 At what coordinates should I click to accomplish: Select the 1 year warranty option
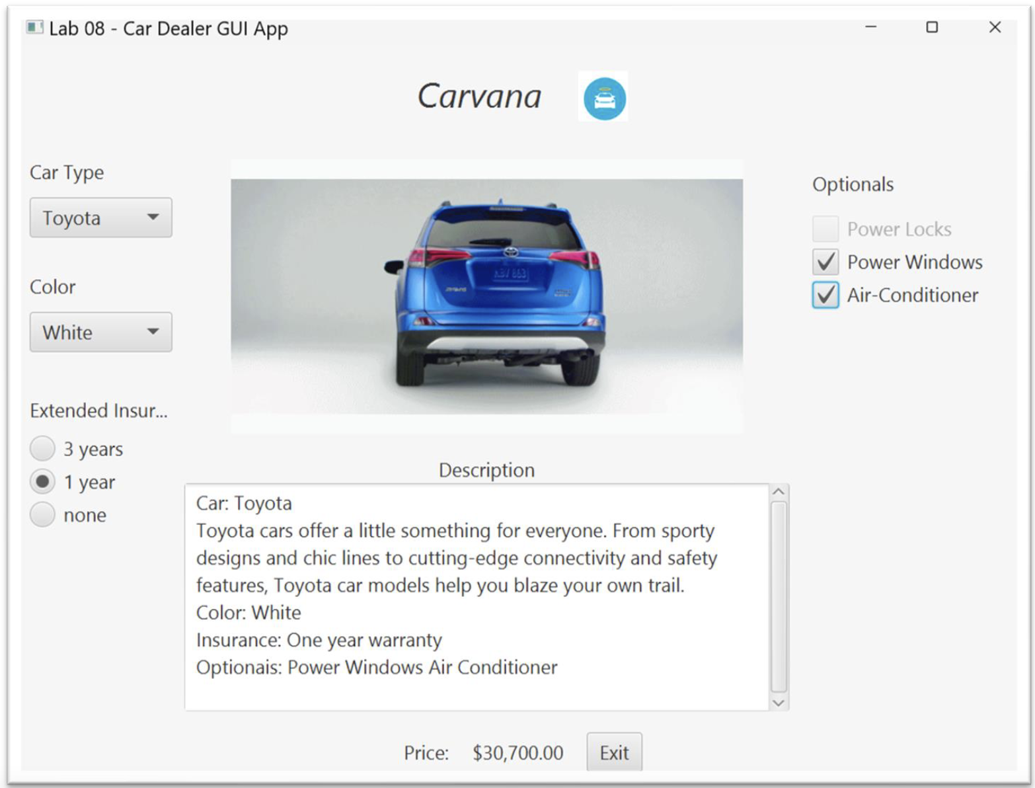pyautogui.click(x=42, y=481)
